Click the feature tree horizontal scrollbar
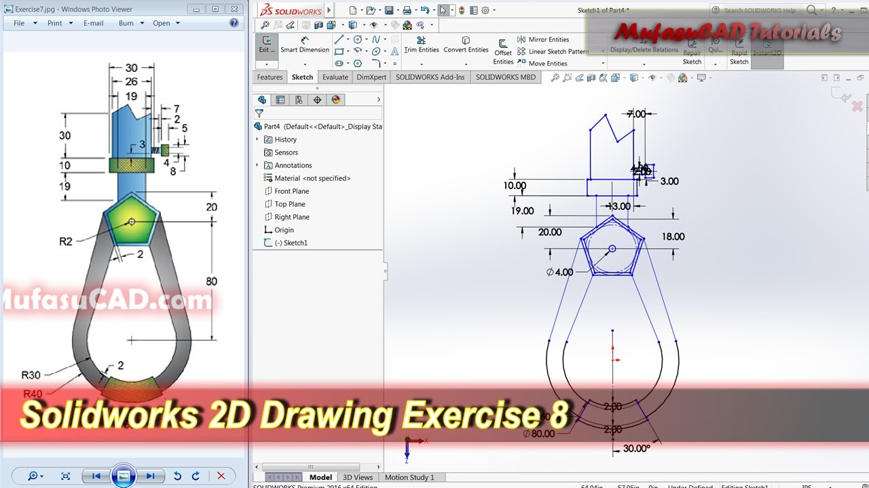 [310, 467]
